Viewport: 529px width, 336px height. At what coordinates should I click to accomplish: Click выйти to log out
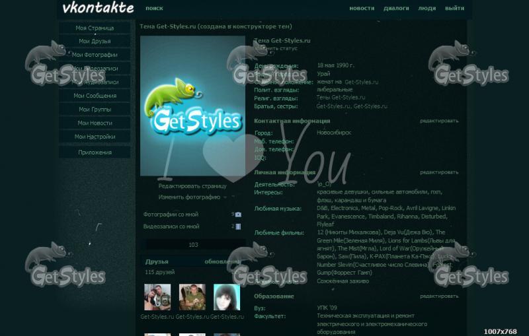tap(454, 8)
